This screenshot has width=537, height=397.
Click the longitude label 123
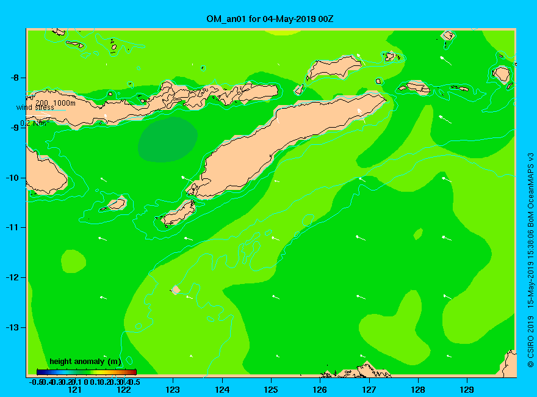pyautogui.click(x=173, y=390)
